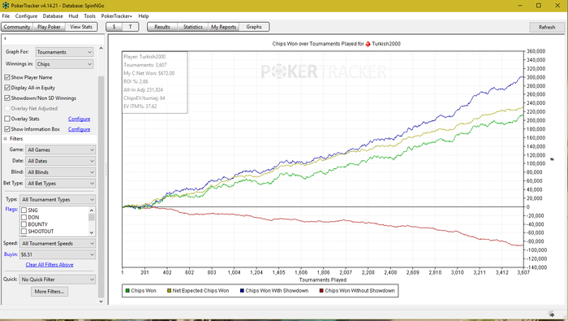Screen dimensions: 568x321
Task: Click the Clear All Filters Above link
Action: coord(49,265)
